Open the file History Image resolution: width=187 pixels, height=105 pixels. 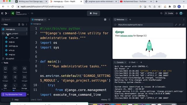coord(106,100)
